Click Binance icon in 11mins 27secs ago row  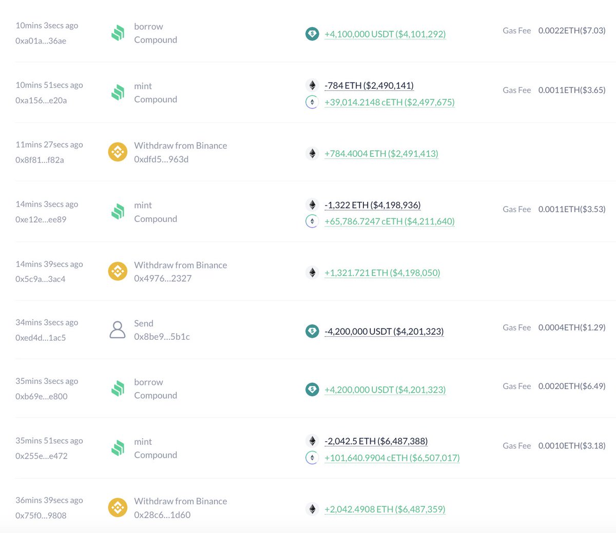[x=118, y=152]
